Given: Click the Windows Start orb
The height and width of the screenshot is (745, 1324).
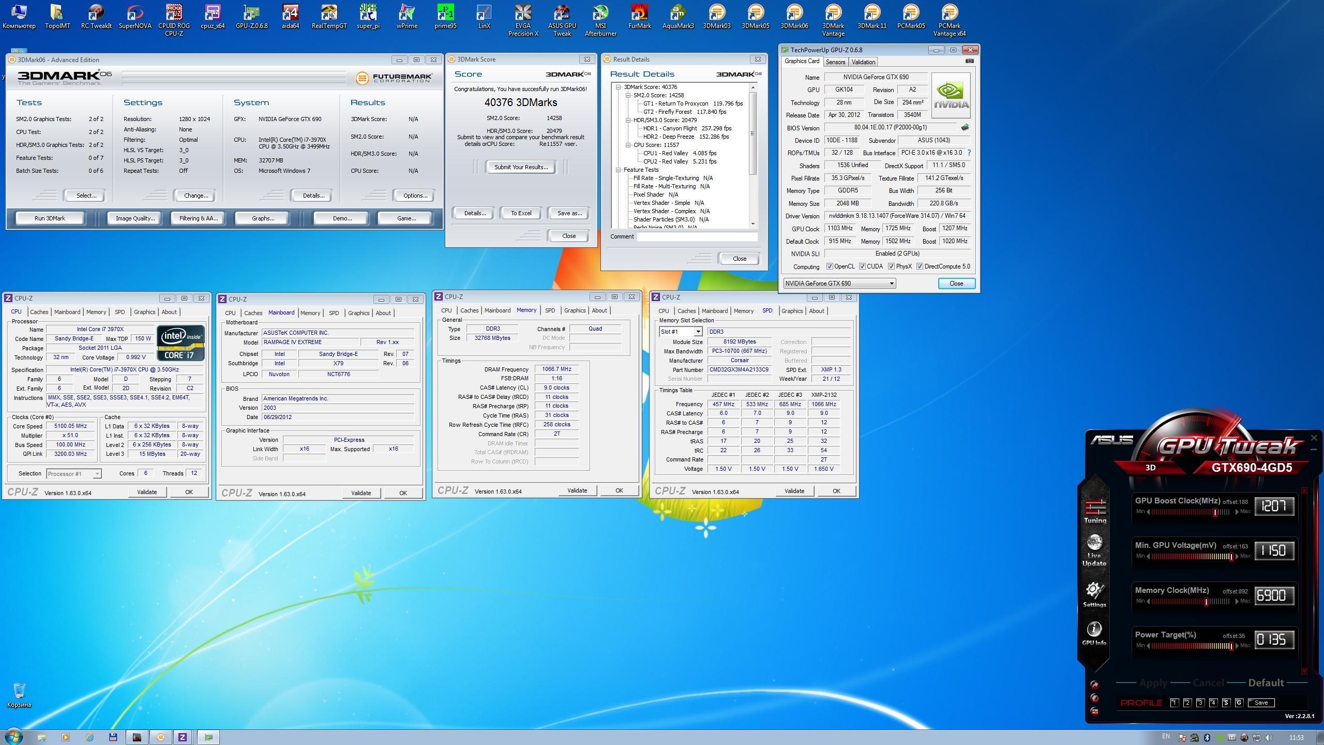Looking at the screenshot, I should pyautogui.click(x=13, y=737).
